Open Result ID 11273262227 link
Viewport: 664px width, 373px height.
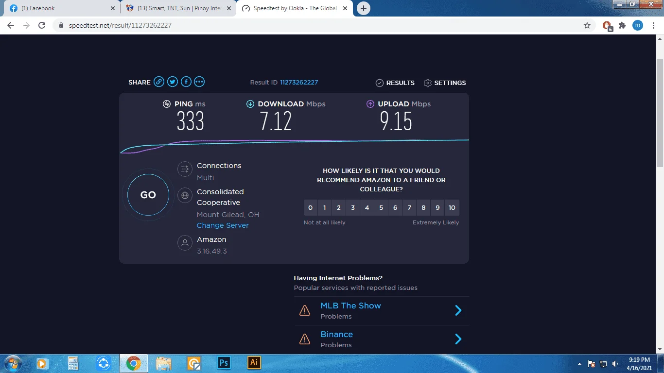[299, 83]
